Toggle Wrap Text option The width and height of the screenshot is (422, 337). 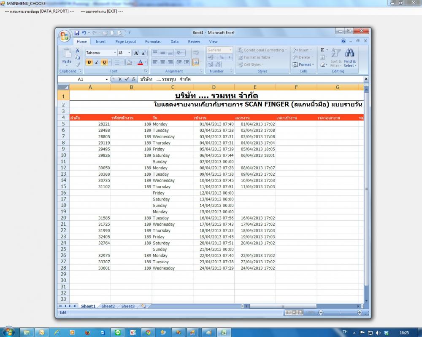[x=196, y=53]
